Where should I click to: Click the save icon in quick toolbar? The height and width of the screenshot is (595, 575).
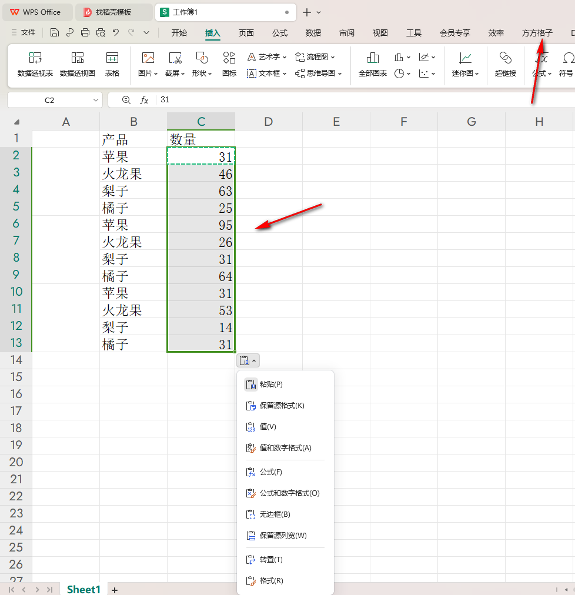click(55, 33)
